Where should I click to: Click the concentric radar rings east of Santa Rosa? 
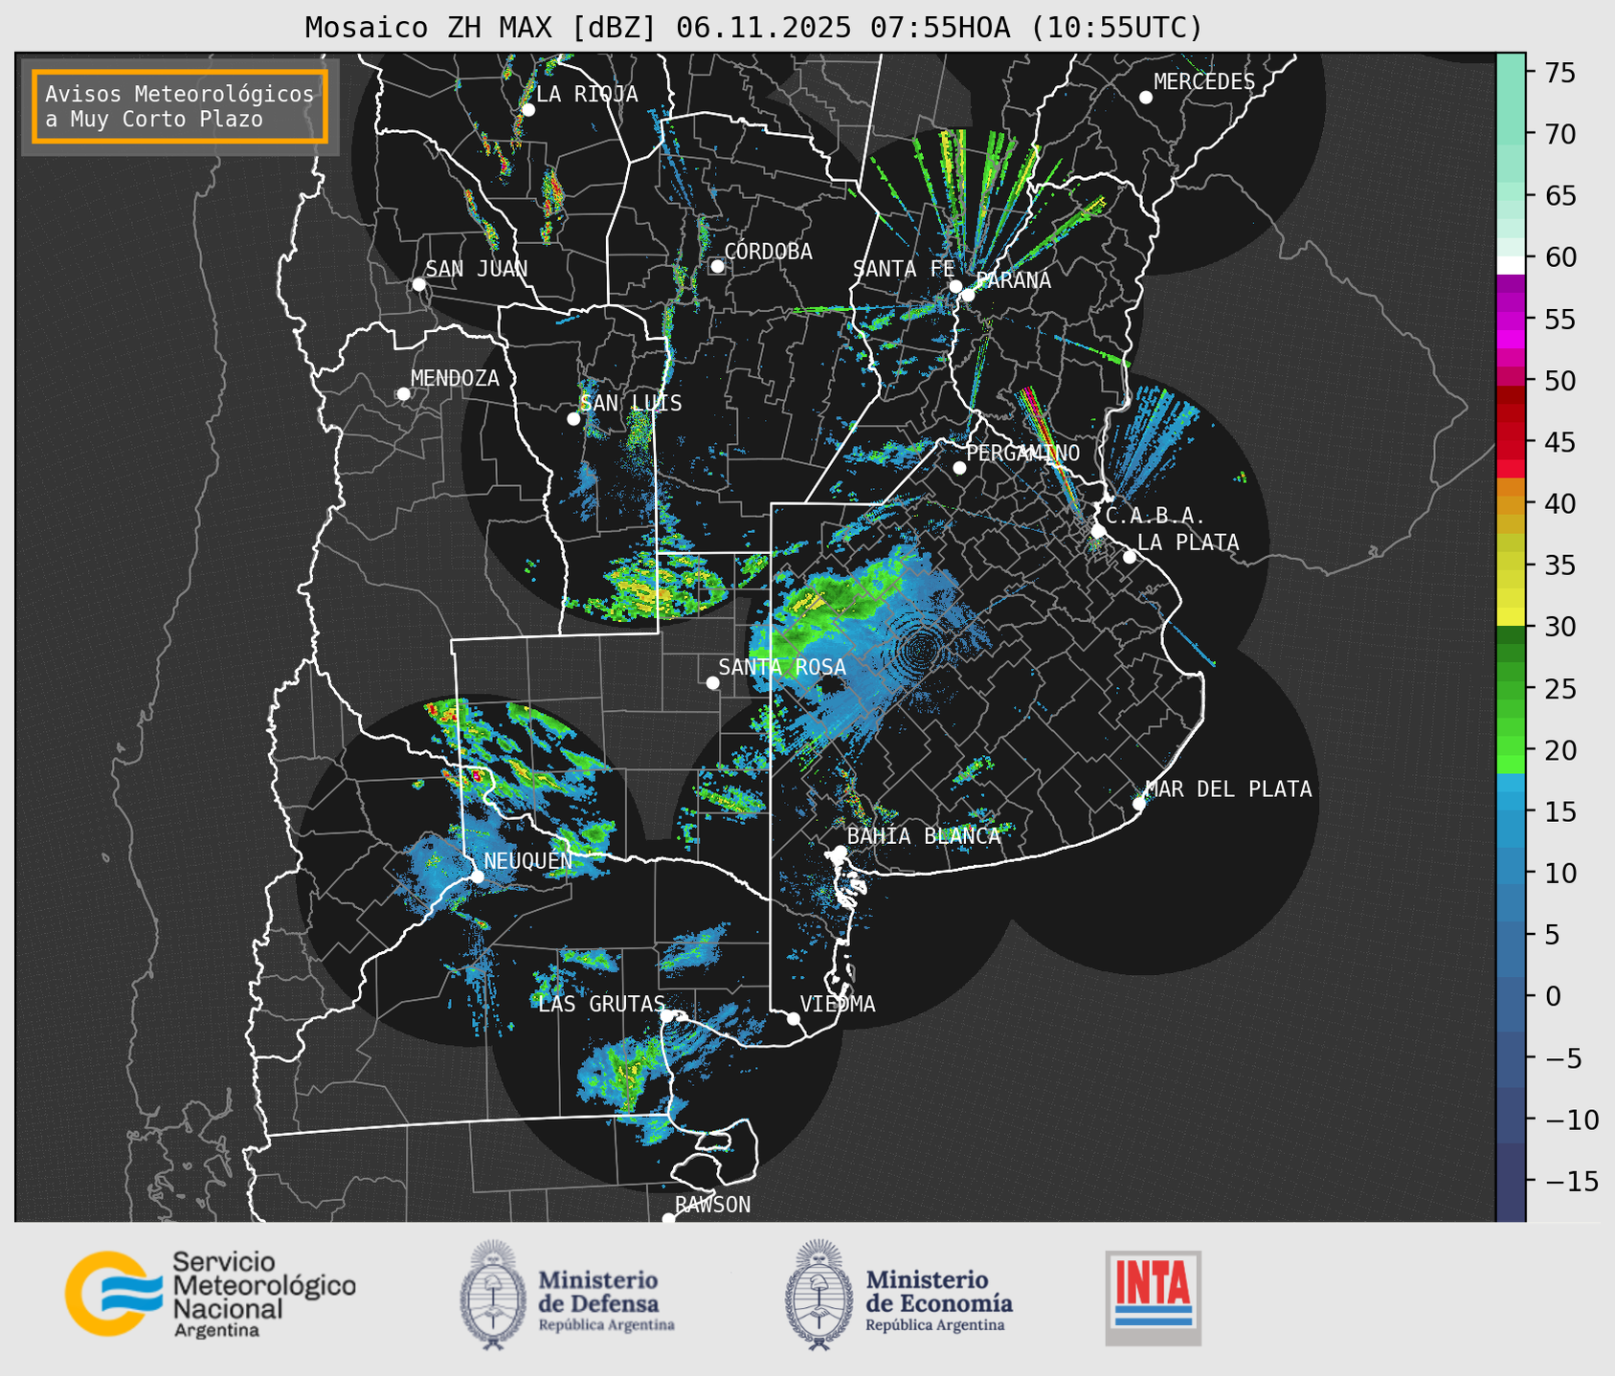click(921, 651)
